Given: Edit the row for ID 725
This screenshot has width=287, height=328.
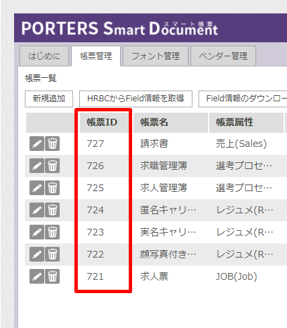Looking at the screenshot, I should pos(37,188).
